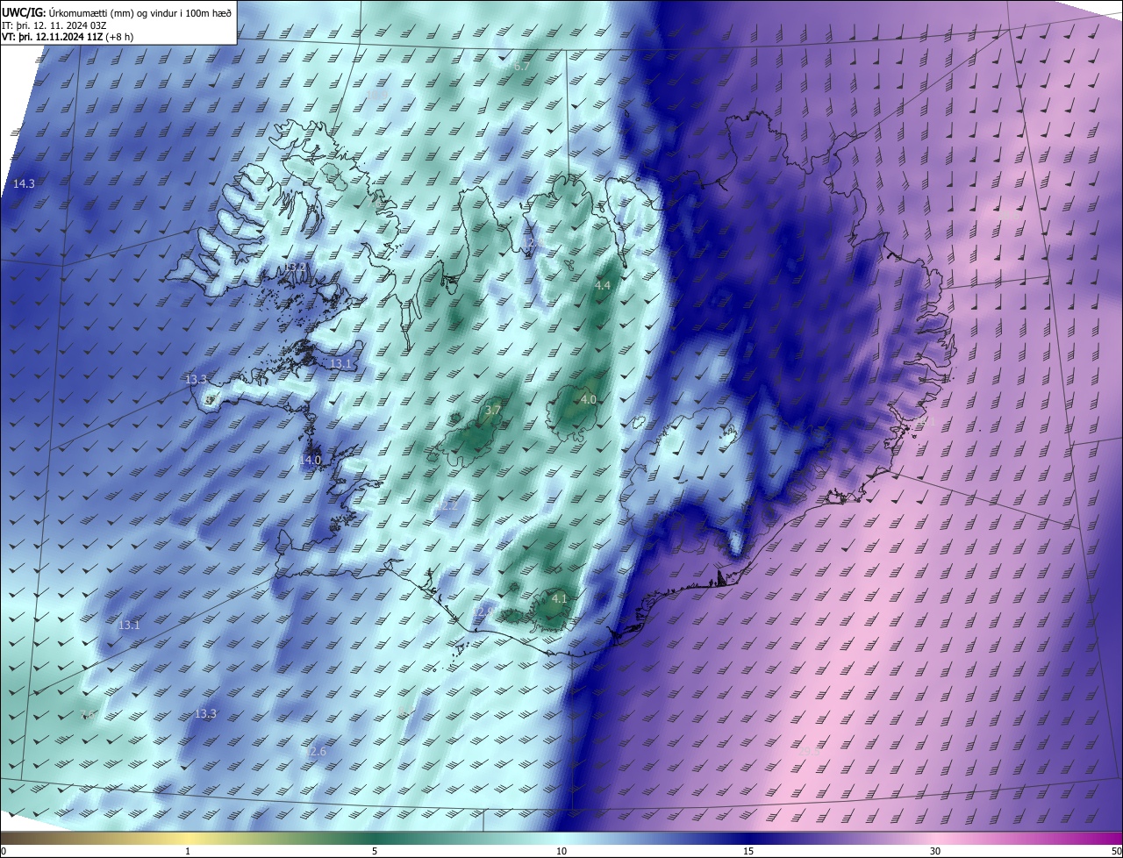Click the 4.4 value label
Image resolution: width=1123 pixels, height=858 pixels.
coord(603,286)
